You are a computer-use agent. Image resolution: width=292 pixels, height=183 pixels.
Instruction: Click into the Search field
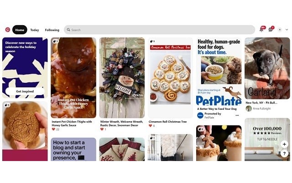click(x=159, y=30)
